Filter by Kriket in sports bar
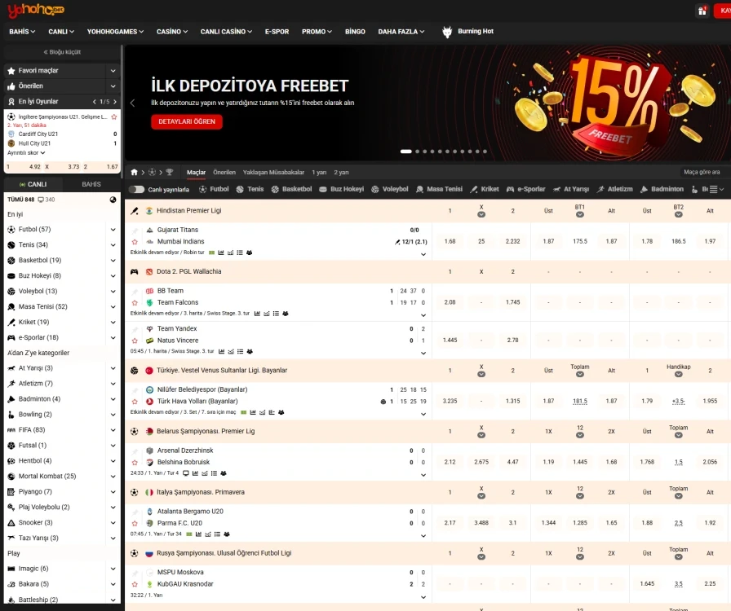Screen dimensions: 731x611 (485, 189)
